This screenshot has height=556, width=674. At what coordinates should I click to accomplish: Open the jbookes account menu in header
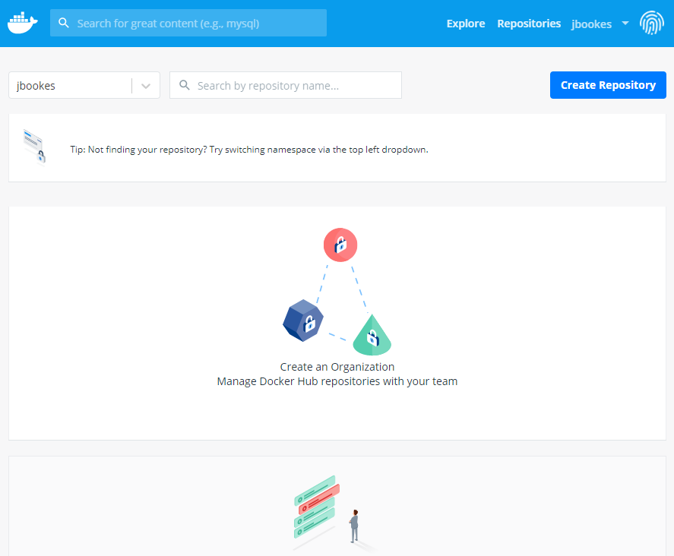coord(591,24)
